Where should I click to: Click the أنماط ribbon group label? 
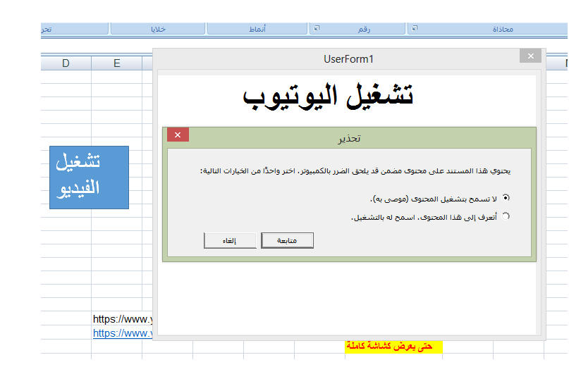click(x=257, y=29)
